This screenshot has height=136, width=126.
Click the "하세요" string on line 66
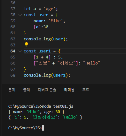(67, 63)
